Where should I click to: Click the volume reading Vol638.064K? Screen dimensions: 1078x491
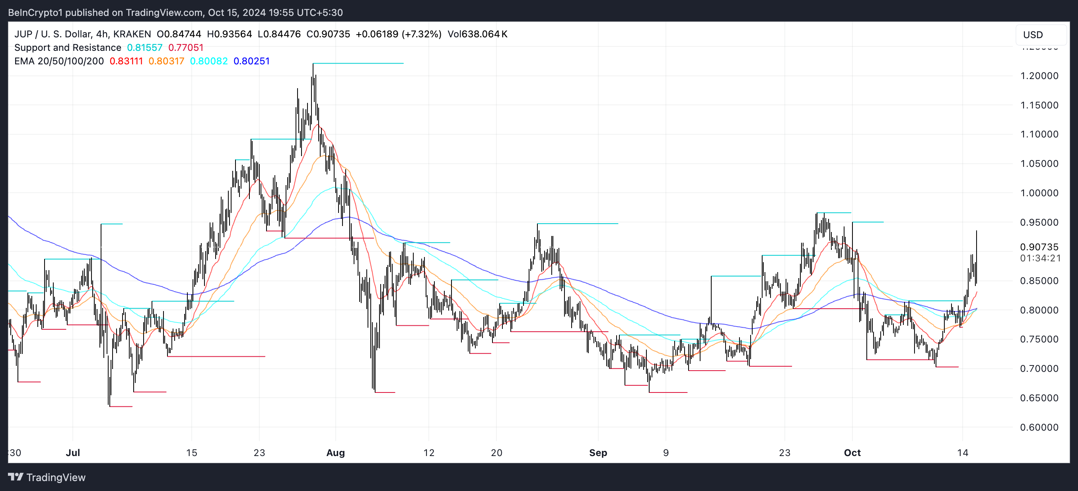[x=478, y=34]
